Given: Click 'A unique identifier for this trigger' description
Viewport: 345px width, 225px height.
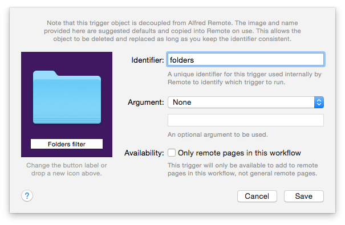Looking at the screenshot, I should click(x=245, y=78).
